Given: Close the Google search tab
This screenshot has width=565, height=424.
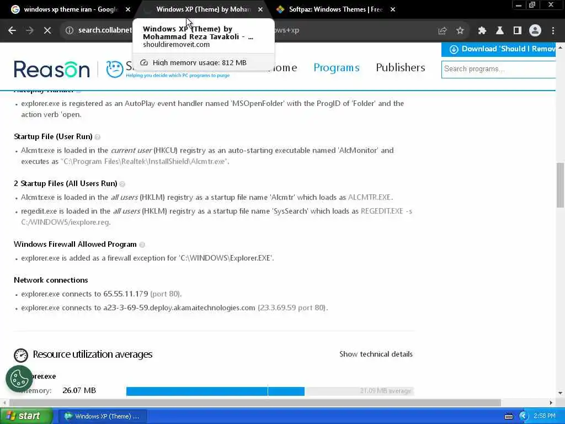Looking at the screenshot, I should [128, 9].
